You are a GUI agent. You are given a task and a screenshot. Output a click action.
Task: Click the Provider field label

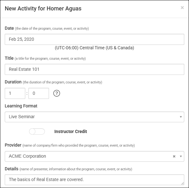point(13,145)
